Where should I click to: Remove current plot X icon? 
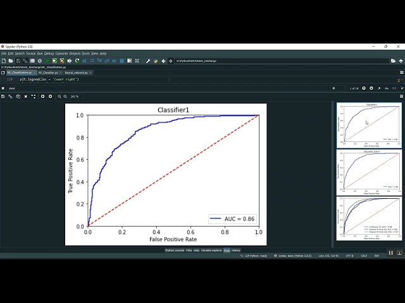click(26, 97)
